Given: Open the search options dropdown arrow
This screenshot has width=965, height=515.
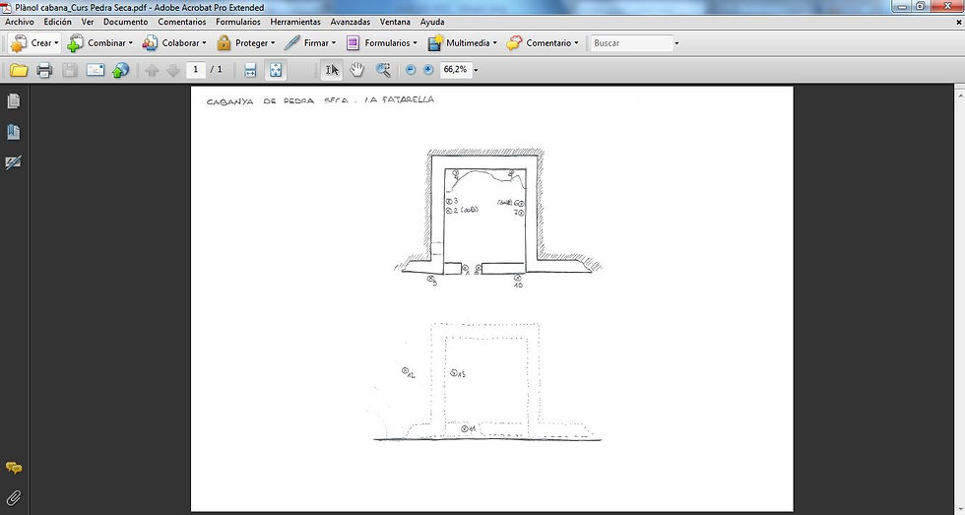Looking at the screenshot, I should point(676,43).
